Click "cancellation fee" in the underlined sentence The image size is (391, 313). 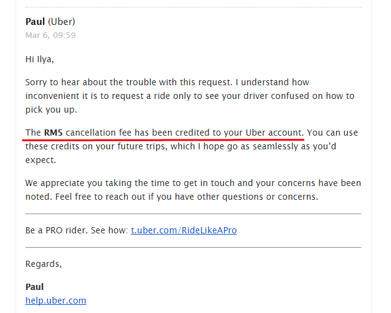pyautogui.click(x=95, y=133)
